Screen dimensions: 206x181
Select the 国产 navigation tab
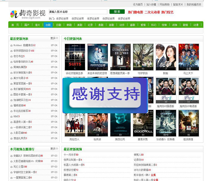27,25
